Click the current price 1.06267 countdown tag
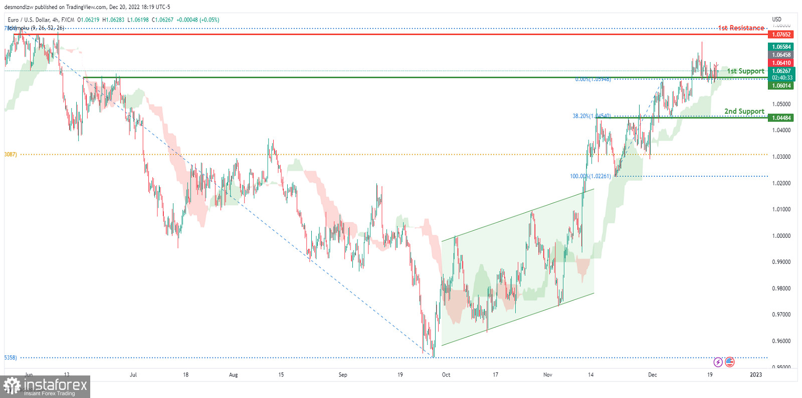802x398 pixels. coord(781,74)
